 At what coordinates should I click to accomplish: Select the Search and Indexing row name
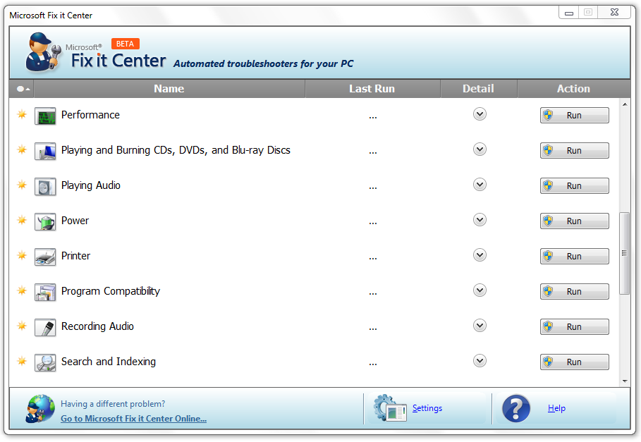(109, 362)
